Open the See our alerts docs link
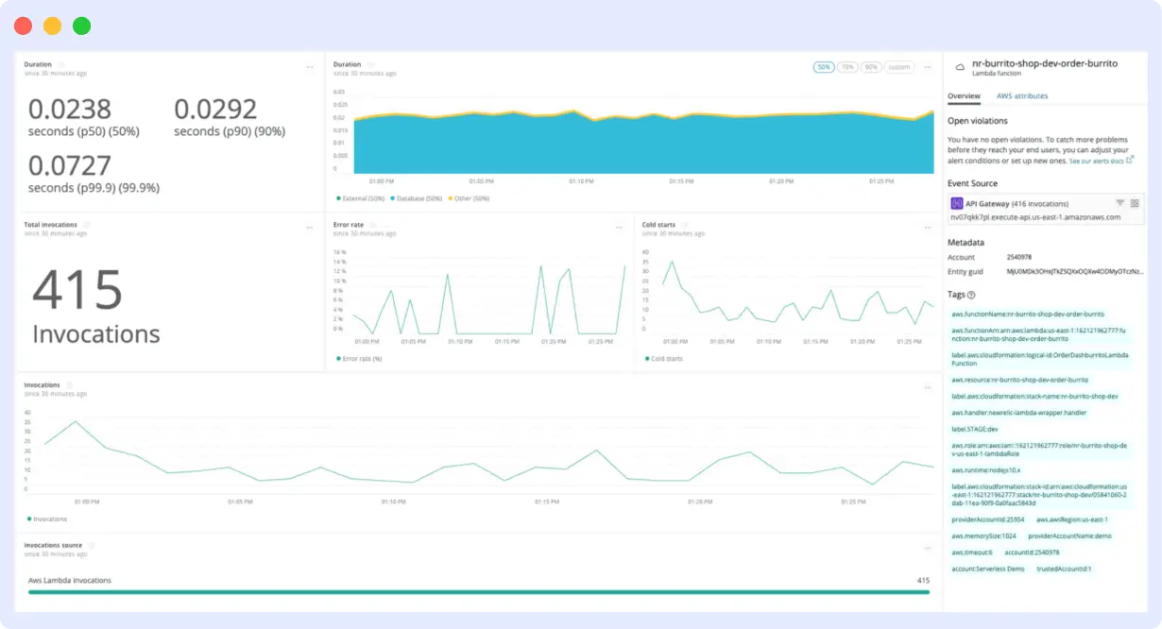 pos(1096,161)
